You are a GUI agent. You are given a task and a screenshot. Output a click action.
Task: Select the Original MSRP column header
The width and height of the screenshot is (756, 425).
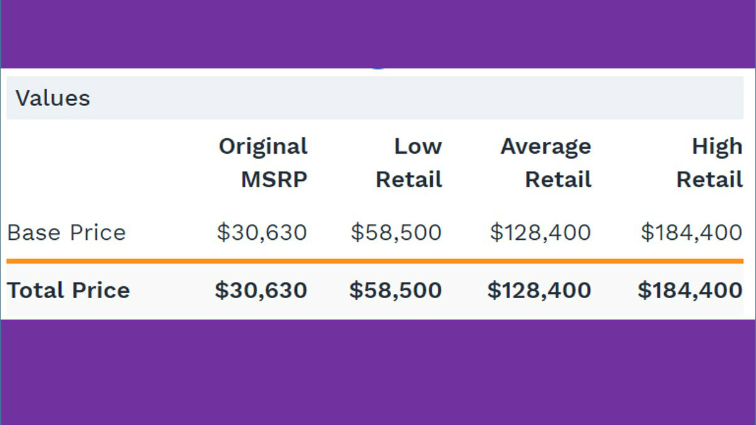(263, 163)
